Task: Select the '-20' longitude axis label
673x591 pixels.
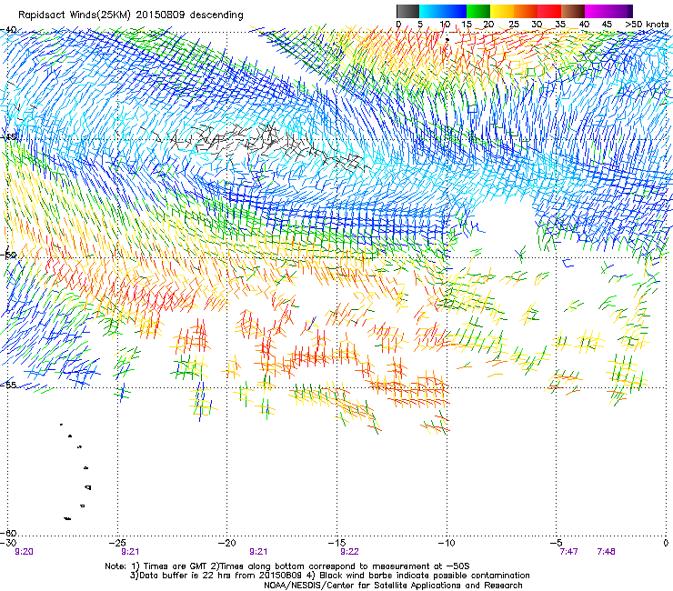Action: pos(227,543)
